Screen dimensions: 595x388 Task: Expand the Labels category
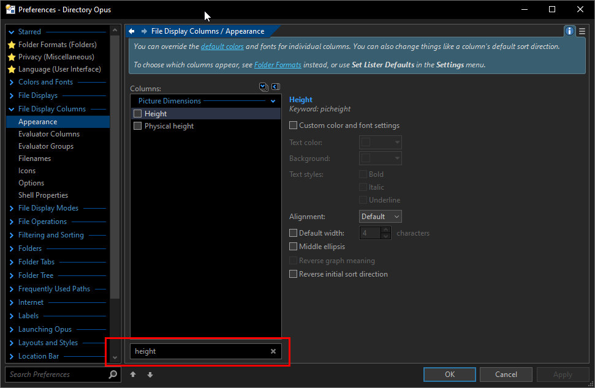[12, 316]
